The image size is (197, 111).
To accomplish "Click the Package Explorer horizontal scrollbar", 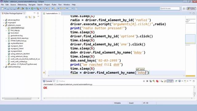I will click(x=18, y=98).
